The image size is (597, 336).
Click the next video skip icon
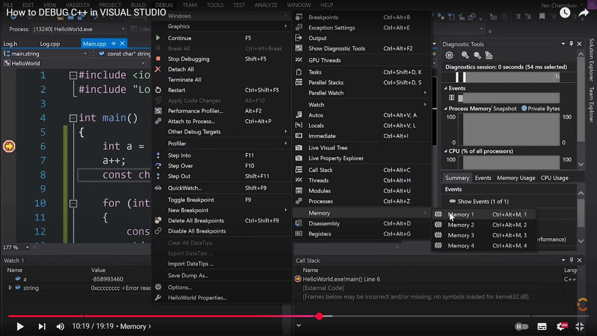tap(42, 326)
